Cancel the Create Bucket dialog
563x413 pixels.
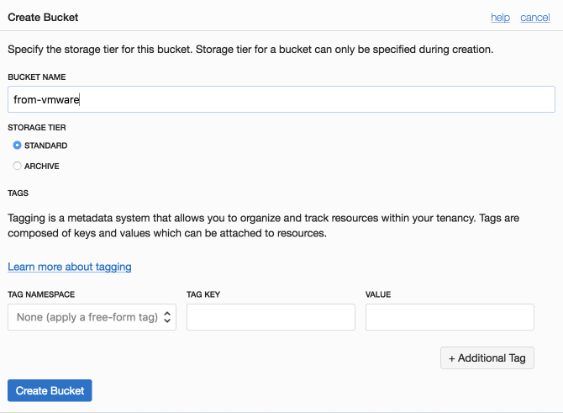click(535, 18)
